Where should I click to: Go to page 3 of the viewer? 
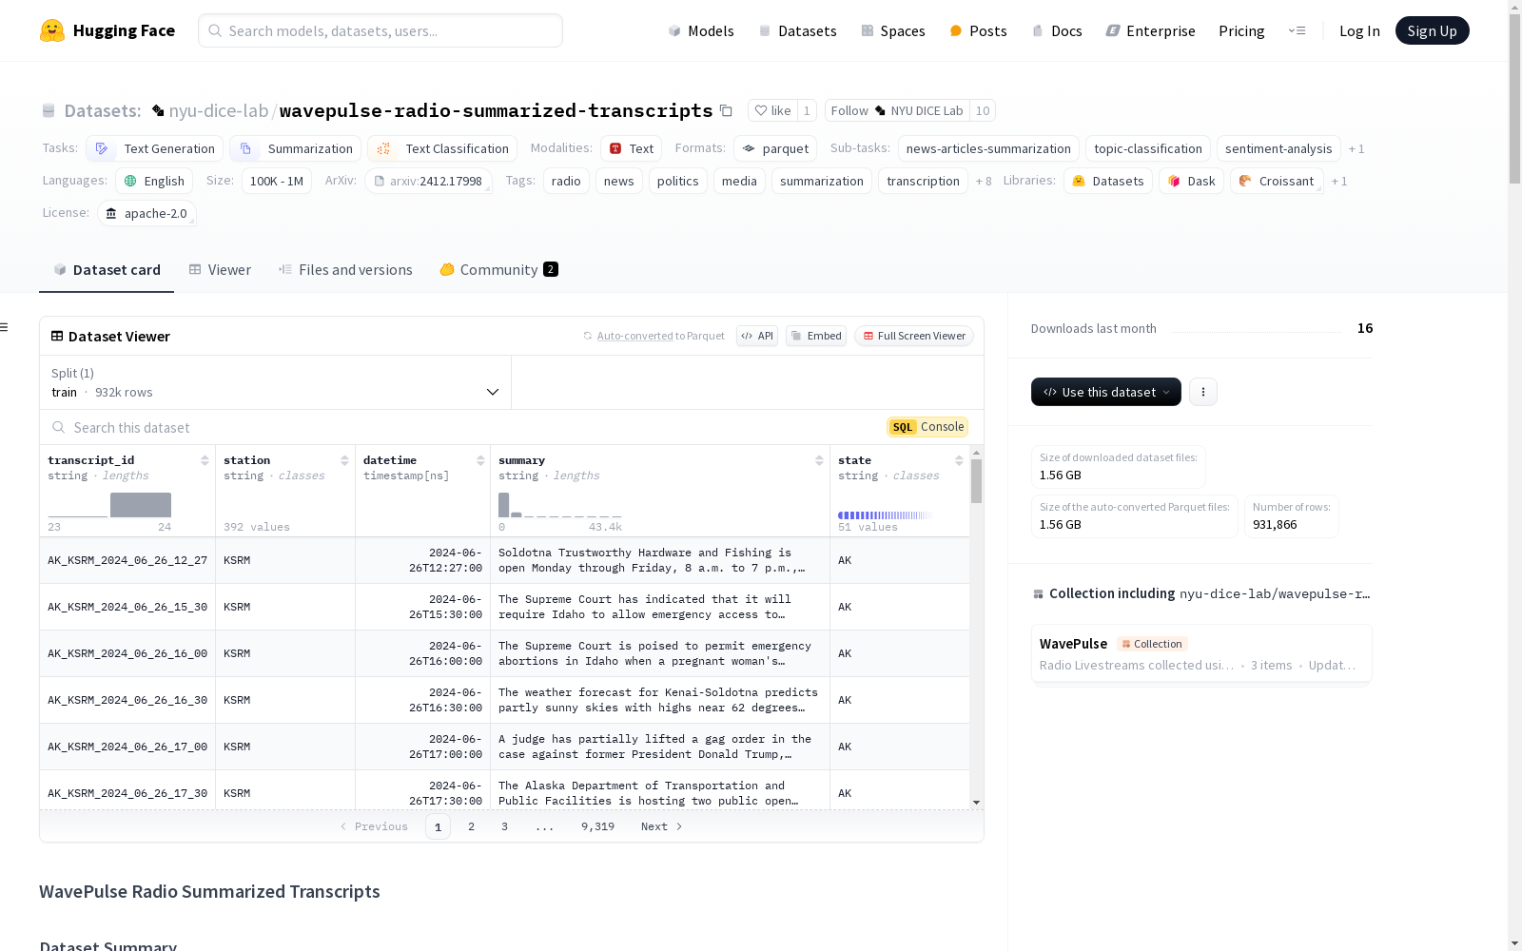click(x=504, y=826)
